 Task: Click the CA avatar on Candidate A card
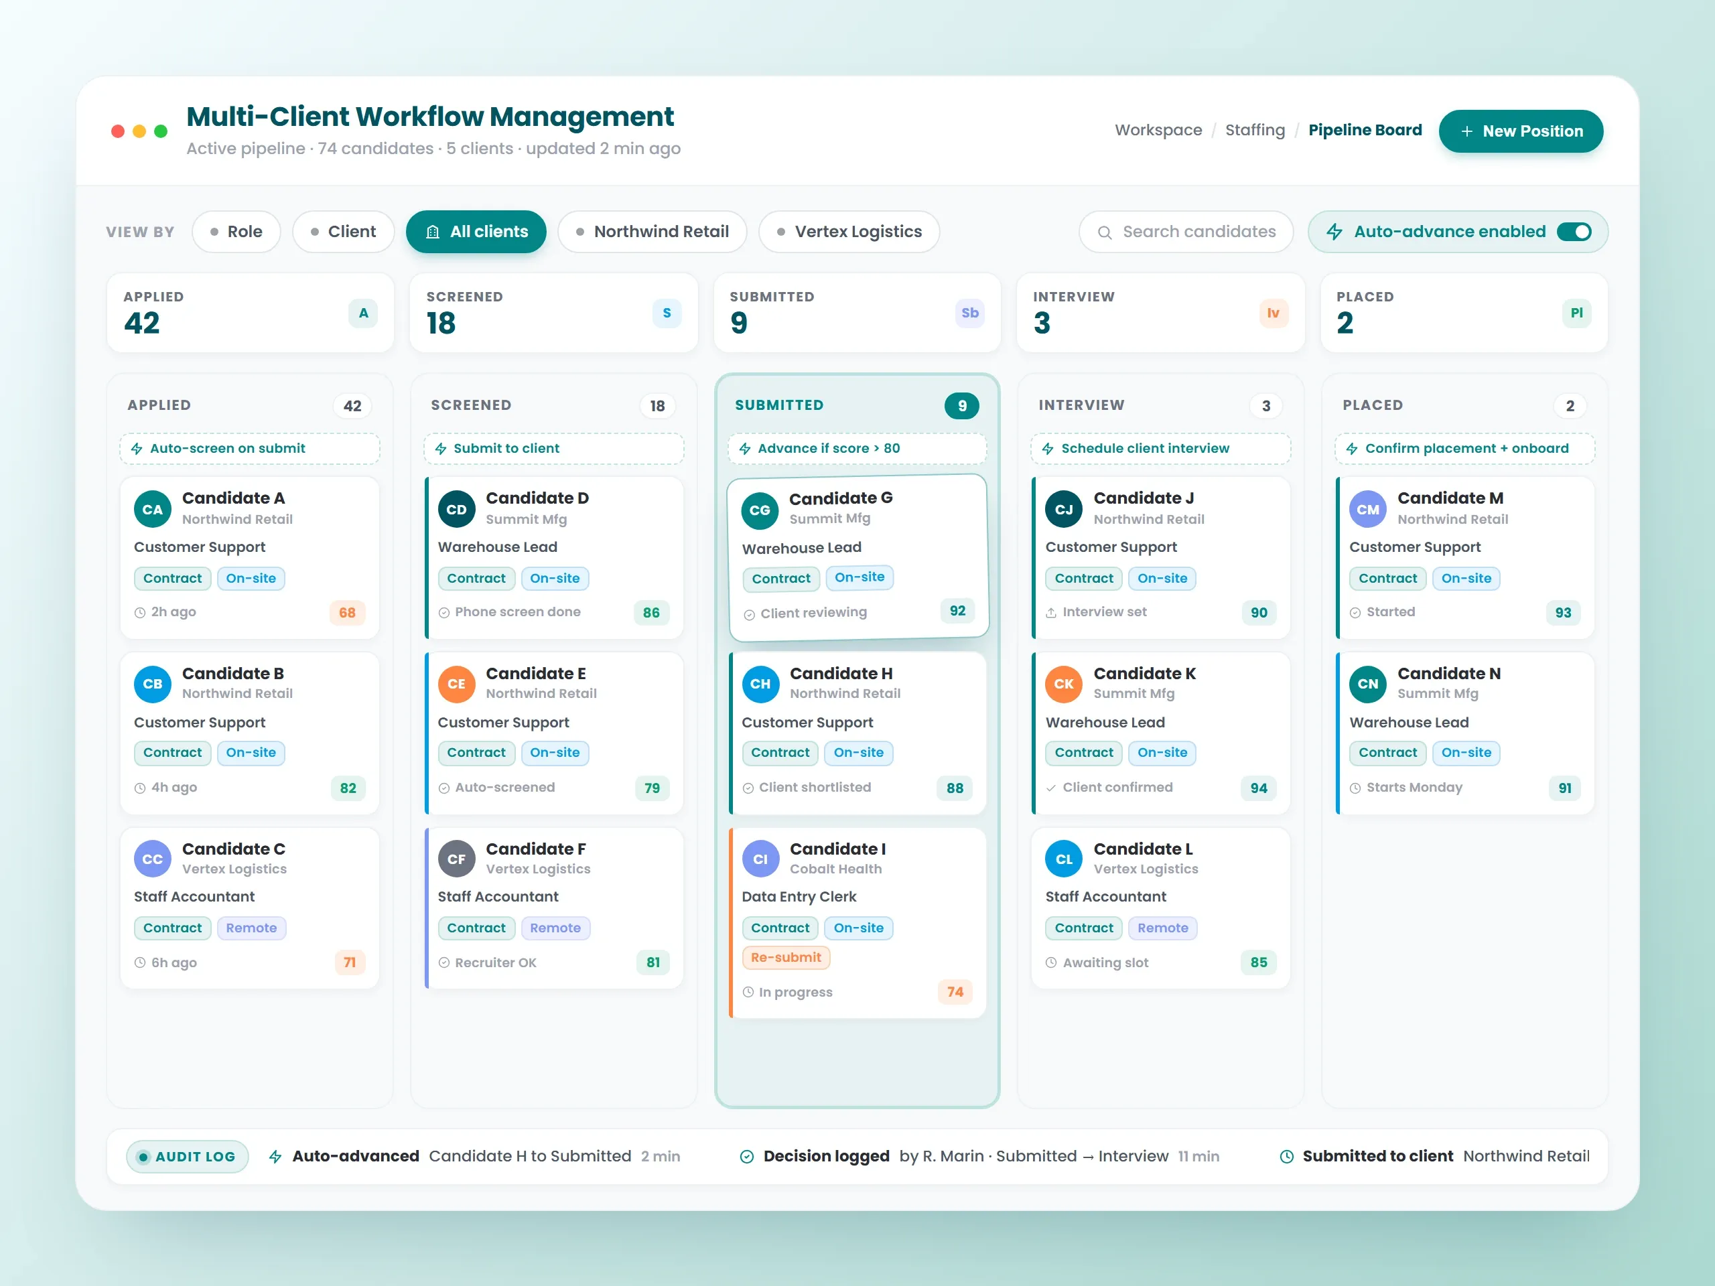point(153,509)
